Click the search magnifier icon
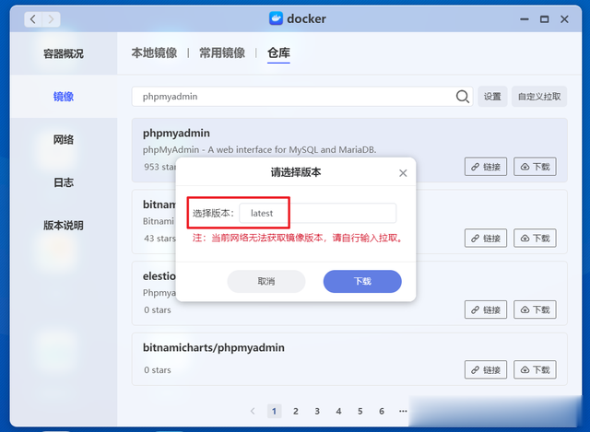Viewport: 590px width, 432px height. point(463,97)
